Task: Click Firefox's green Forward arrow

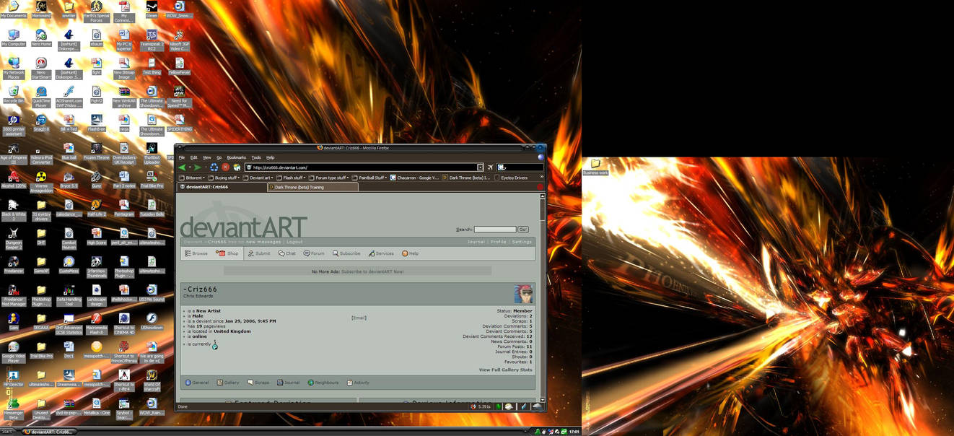Action: 198,167
